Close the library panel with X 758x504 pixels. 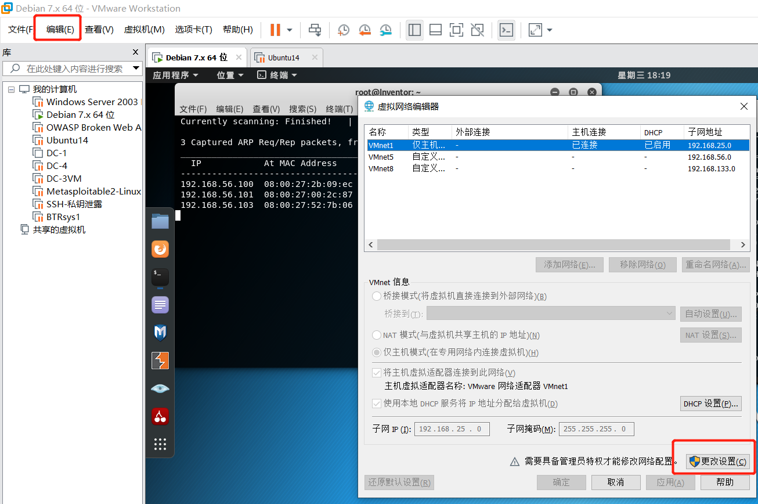click(x=136, y=52)
